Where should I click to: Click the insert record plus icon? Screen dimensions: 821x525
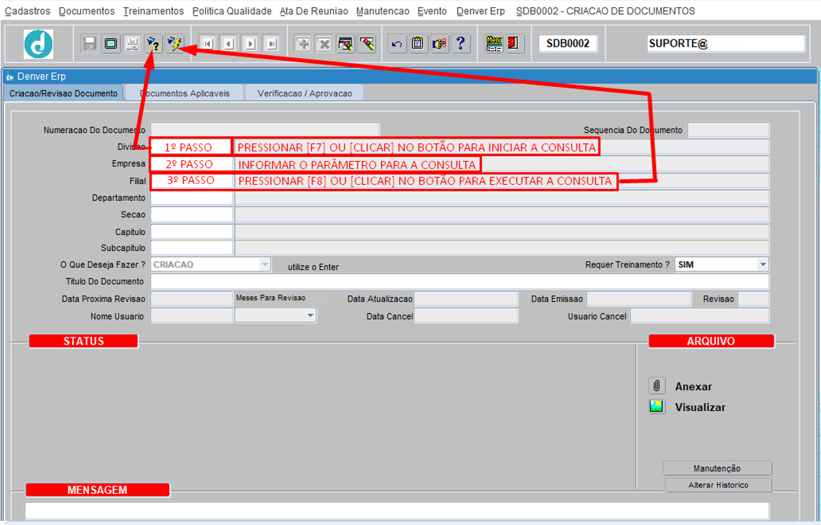303,44
